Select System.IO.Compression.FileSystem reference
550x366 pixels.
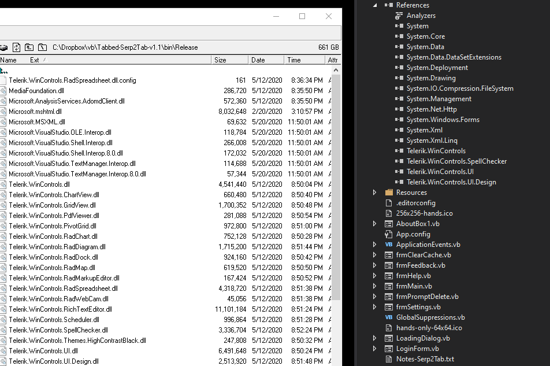(460, 88)
